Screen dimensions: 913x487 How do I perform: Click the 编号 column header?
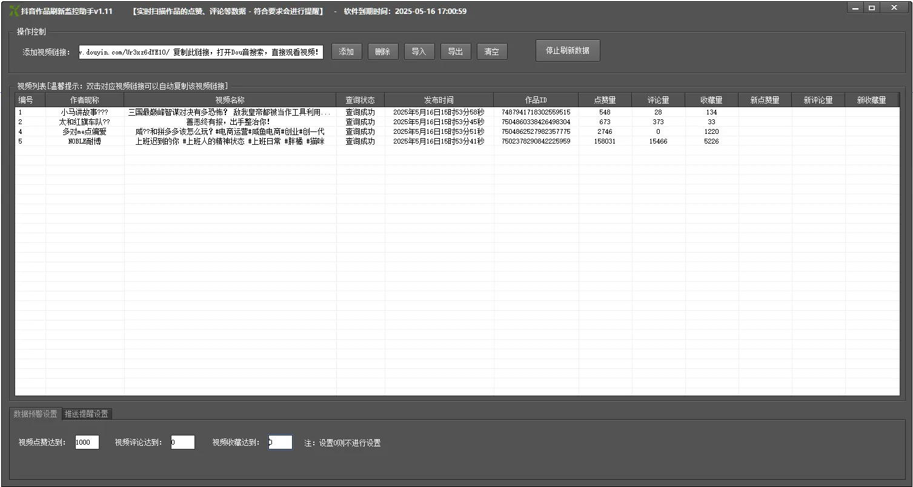pos(30,100)
